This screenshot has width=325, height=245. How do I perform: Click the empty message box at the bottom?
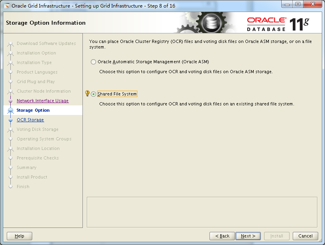[x=202, y=212]
